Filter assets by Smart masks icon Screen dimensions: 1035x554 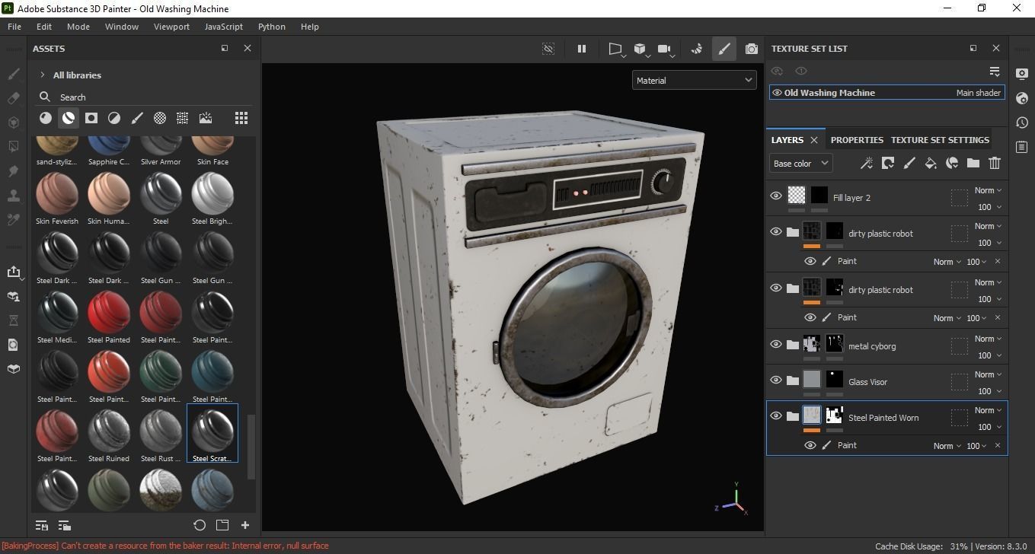pos(91,118)
